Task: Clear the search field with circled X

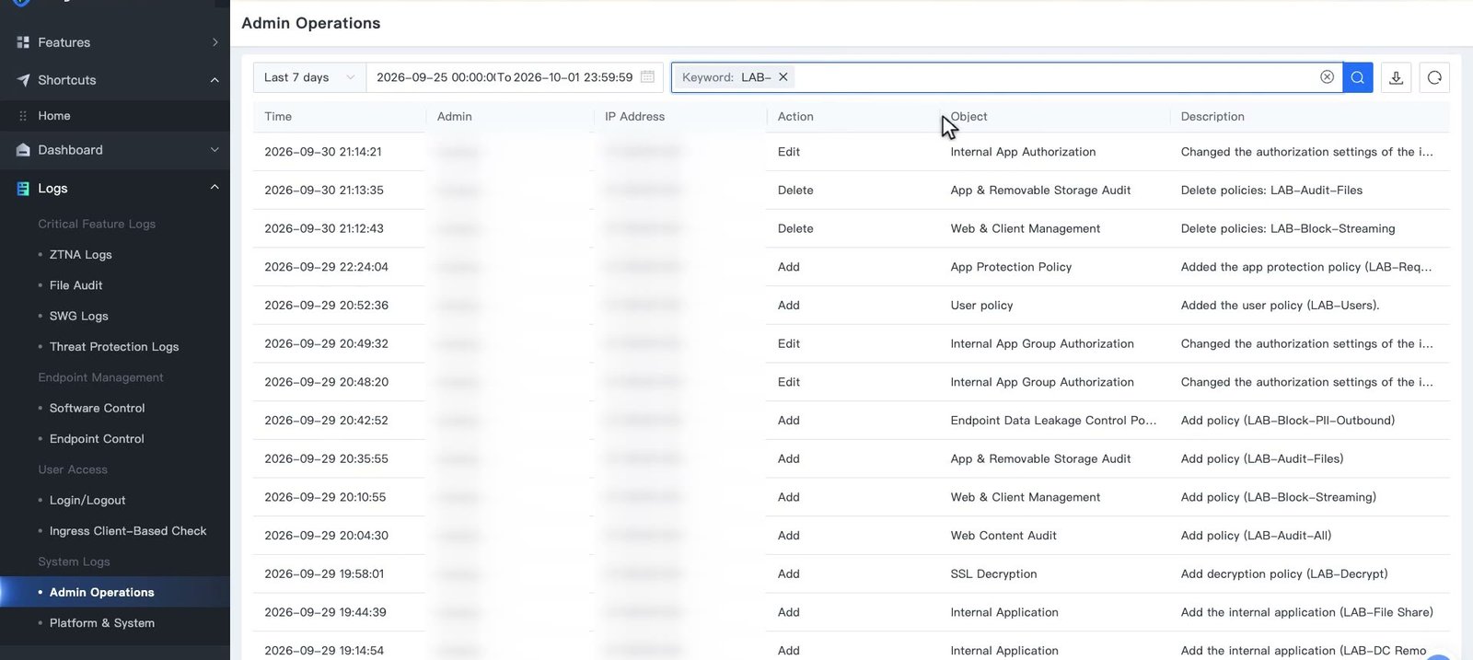Action: tap(1327, 77)
